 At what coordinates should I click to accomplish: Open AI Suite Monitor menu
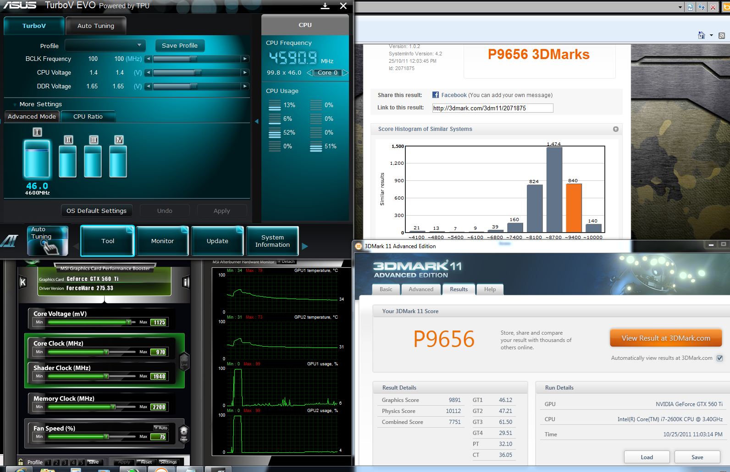(x=162, y=241)
